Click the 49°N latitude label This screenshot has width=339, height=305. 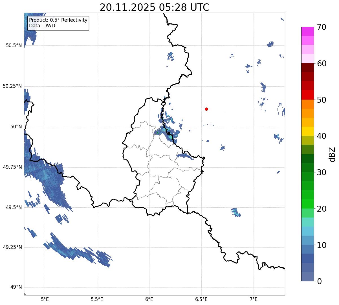[x=16, y=287]
